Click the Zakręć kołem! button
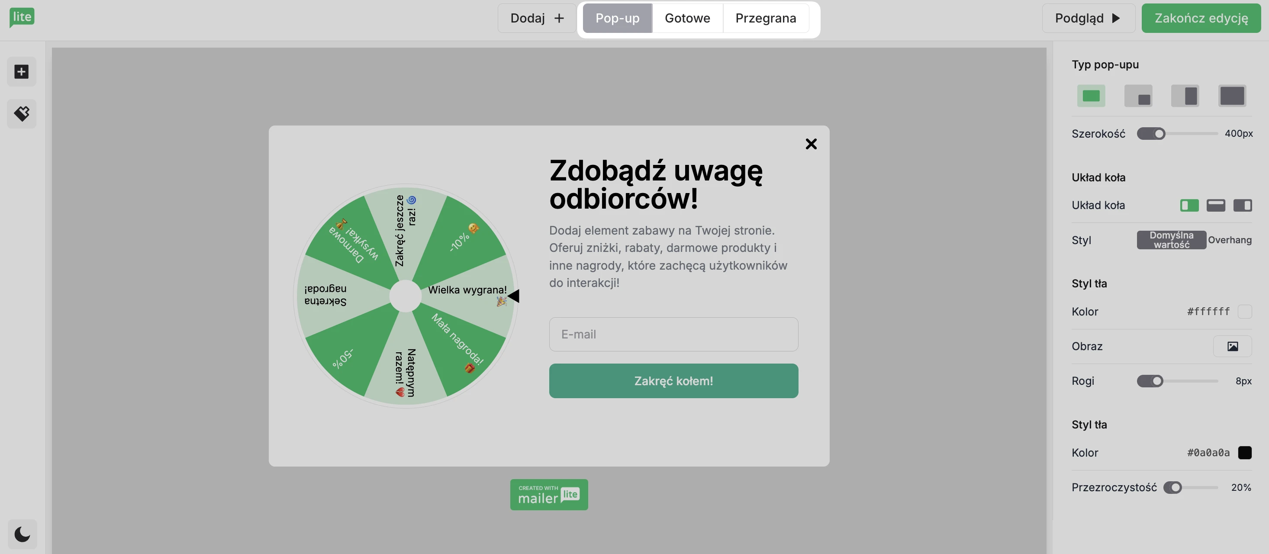1269x554 pixels. [x=673, y=381]
